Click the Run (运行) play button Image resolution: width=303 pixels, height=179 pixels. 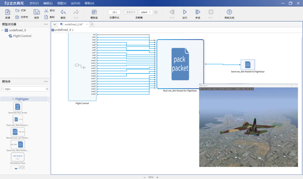pos(185,12)
